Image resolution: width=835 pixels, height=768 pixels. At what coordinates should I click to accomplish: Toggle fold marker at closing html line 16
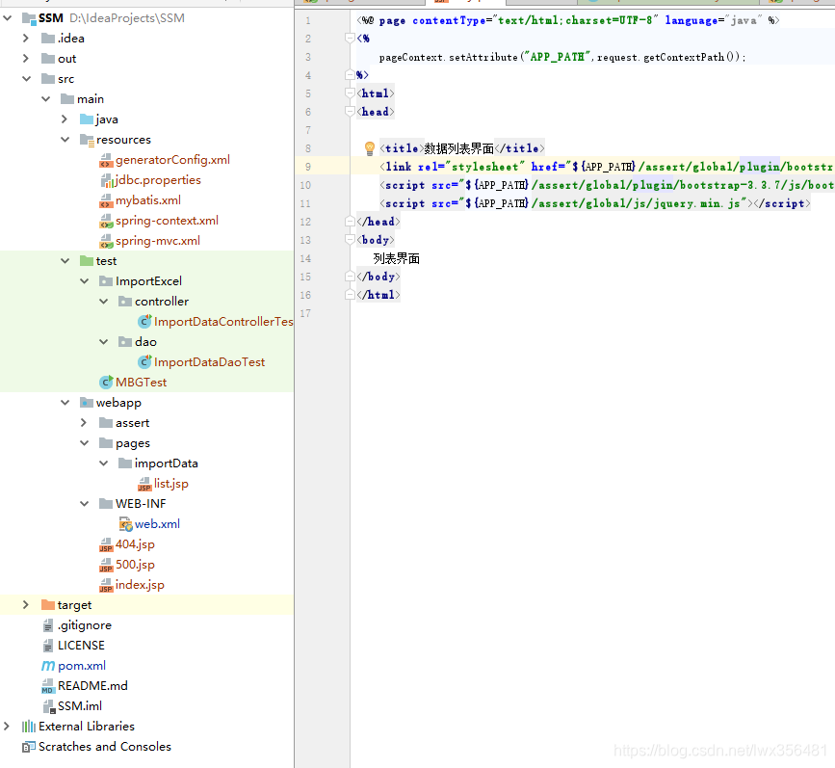coord(350,295)
